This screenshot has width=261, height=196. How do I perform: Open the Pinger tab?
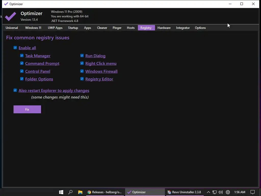(117, 28)
